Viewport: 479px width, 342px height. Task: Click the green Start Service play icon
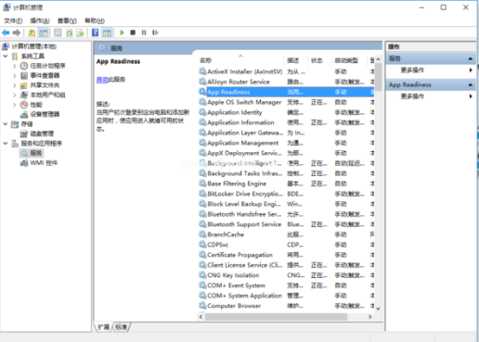click(x=122, y=32)
